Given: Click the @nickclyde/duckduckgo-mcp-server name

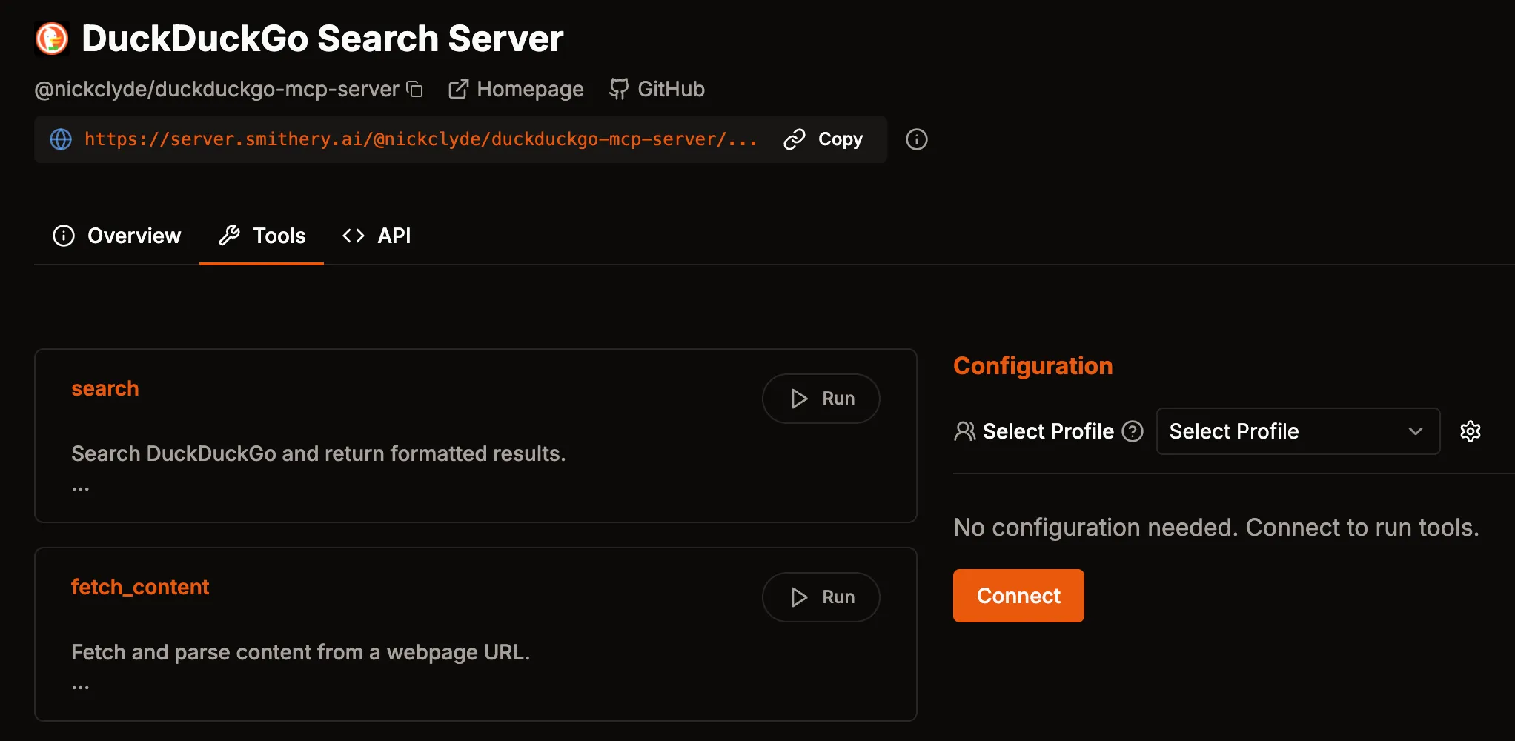Looking at the screenshot, I should 217,90.
